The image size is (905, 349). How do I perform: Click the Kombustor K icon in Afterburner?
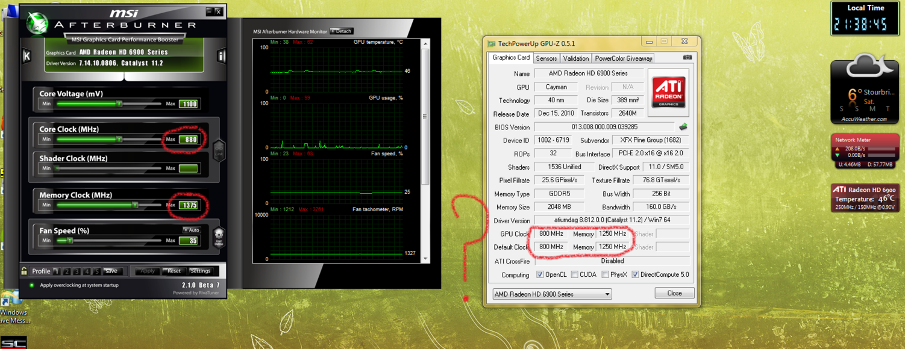coord(27,56)
